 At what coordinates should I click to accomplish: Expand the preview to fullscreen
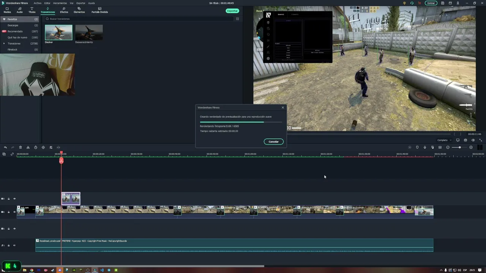pos(480,140)
